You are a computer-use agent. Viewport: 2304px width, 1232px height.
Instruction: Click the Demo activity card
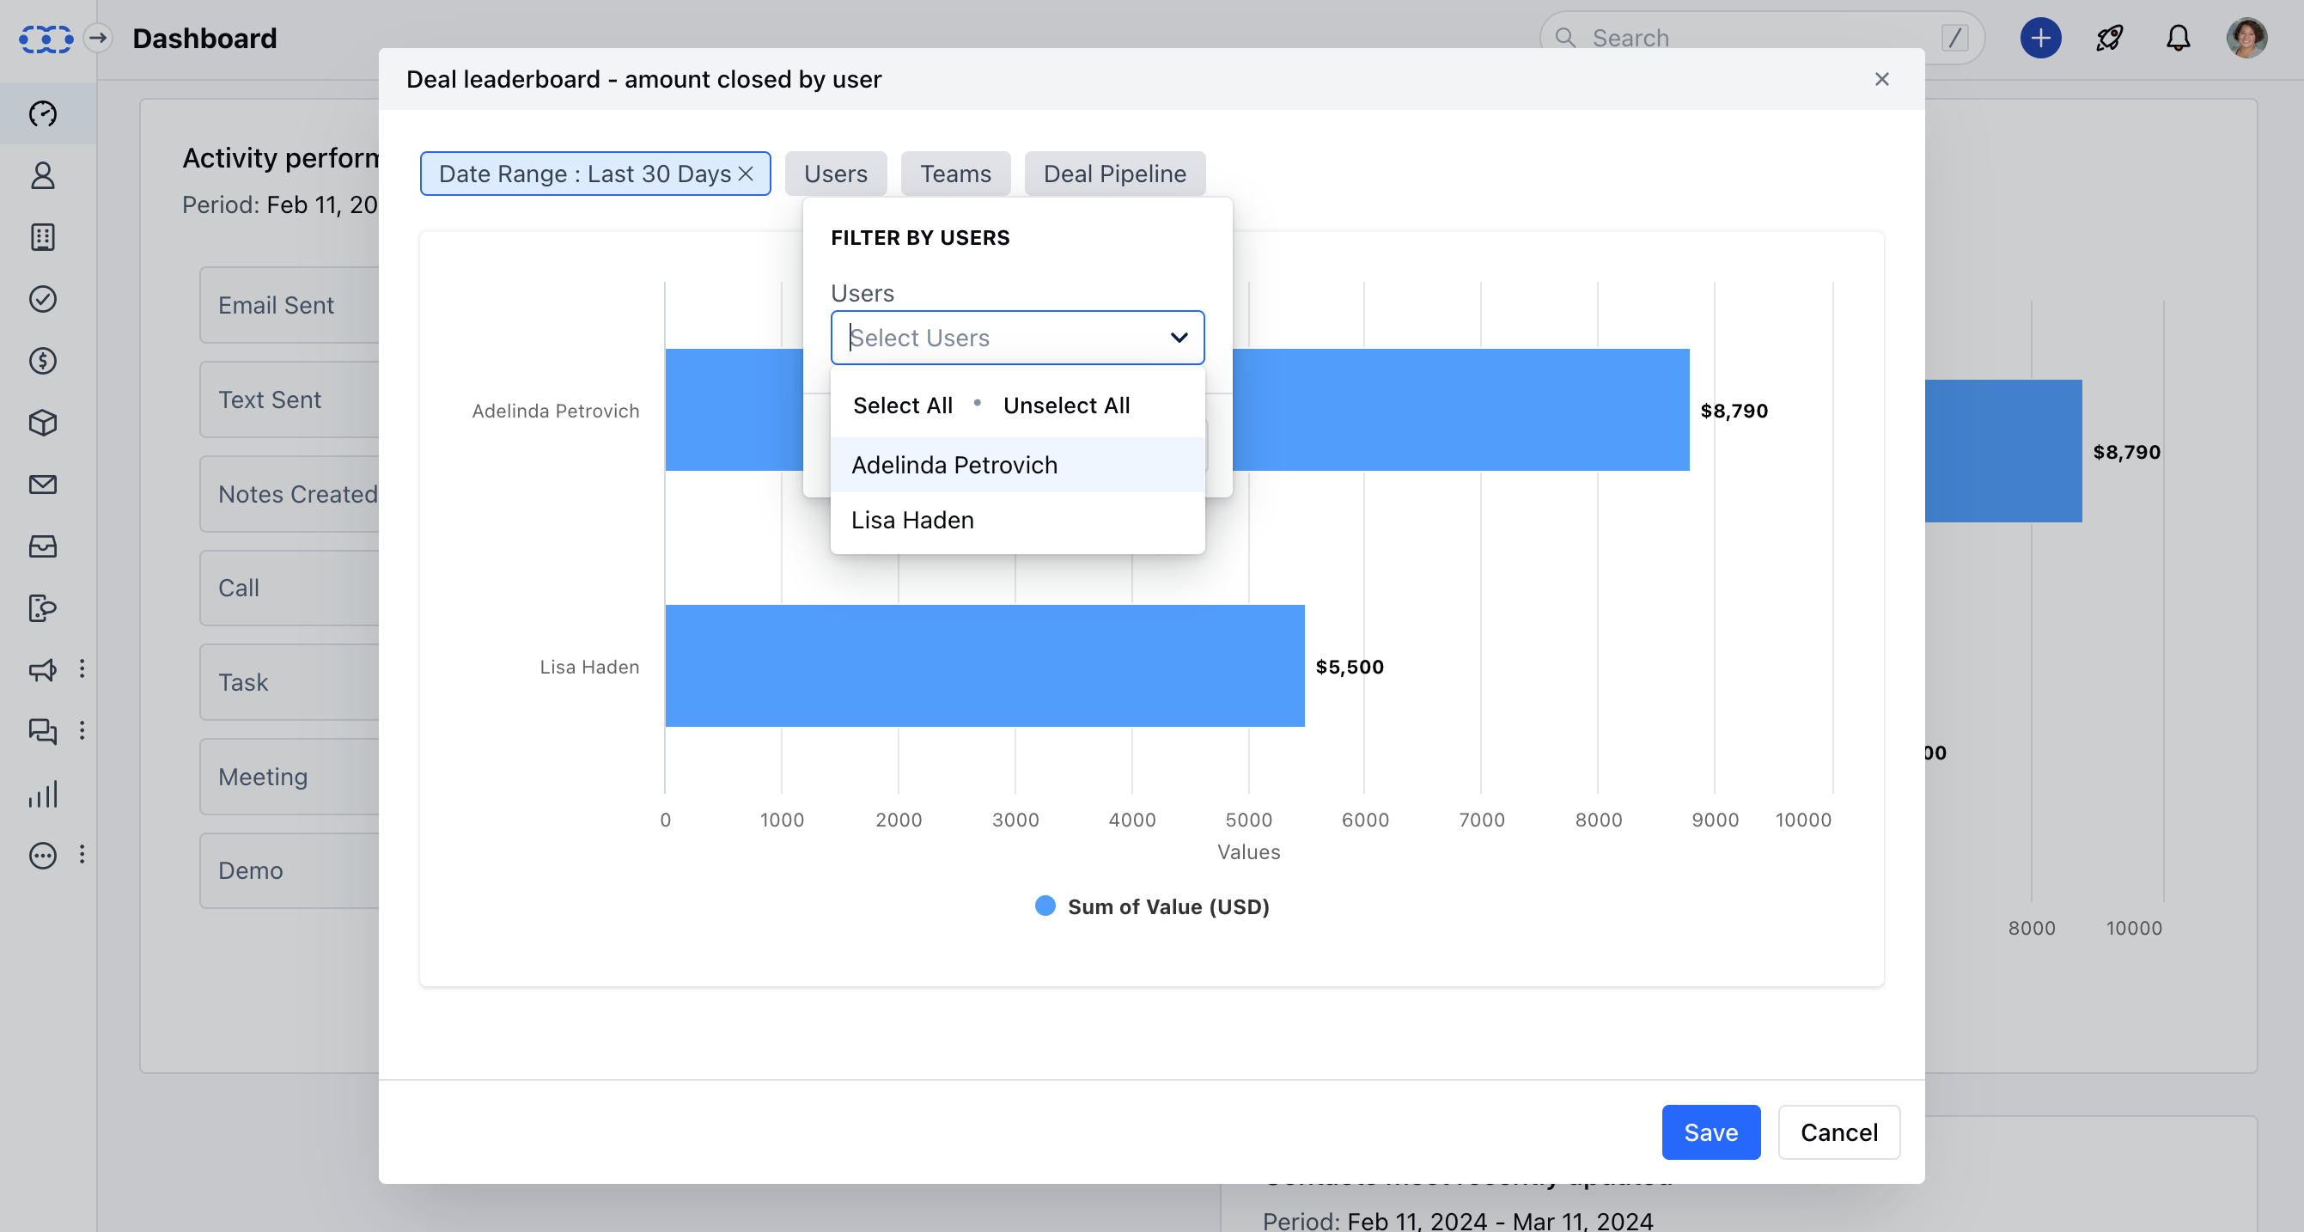[x=290, y=870]
